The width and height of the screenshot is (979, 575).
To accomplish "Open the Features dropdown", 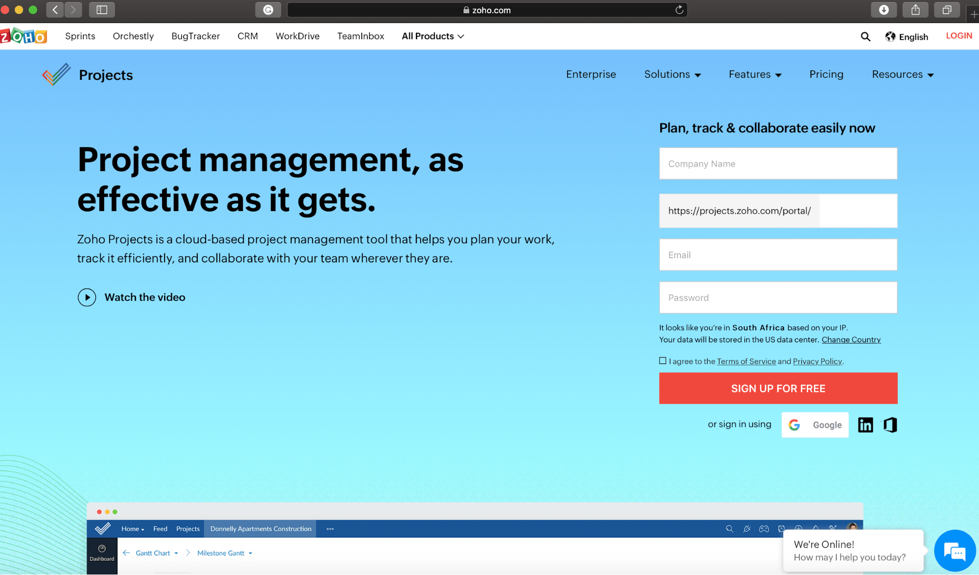I will pos(755,74).
